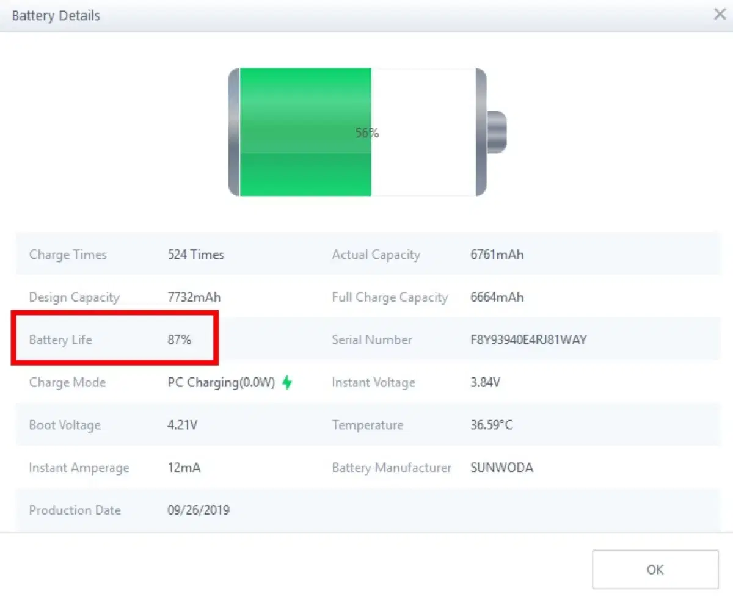Select the serial number F8Y93940E4RJ81WAY
The width and height of the screenshot is (733, 602).
click(528, 339)
